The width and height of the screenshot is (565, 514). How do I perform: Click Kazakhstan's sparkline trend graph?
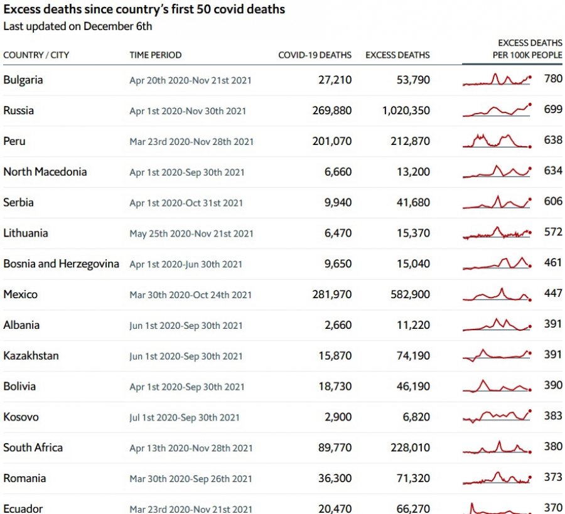[497, 355]
